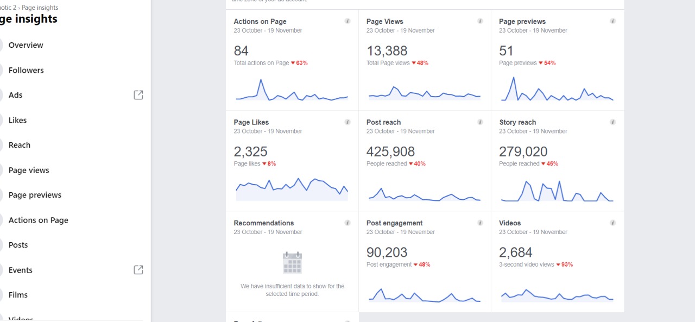695x322 pixels.
Task: Go to Likes in the sidebar
Action: click(17, 120)
